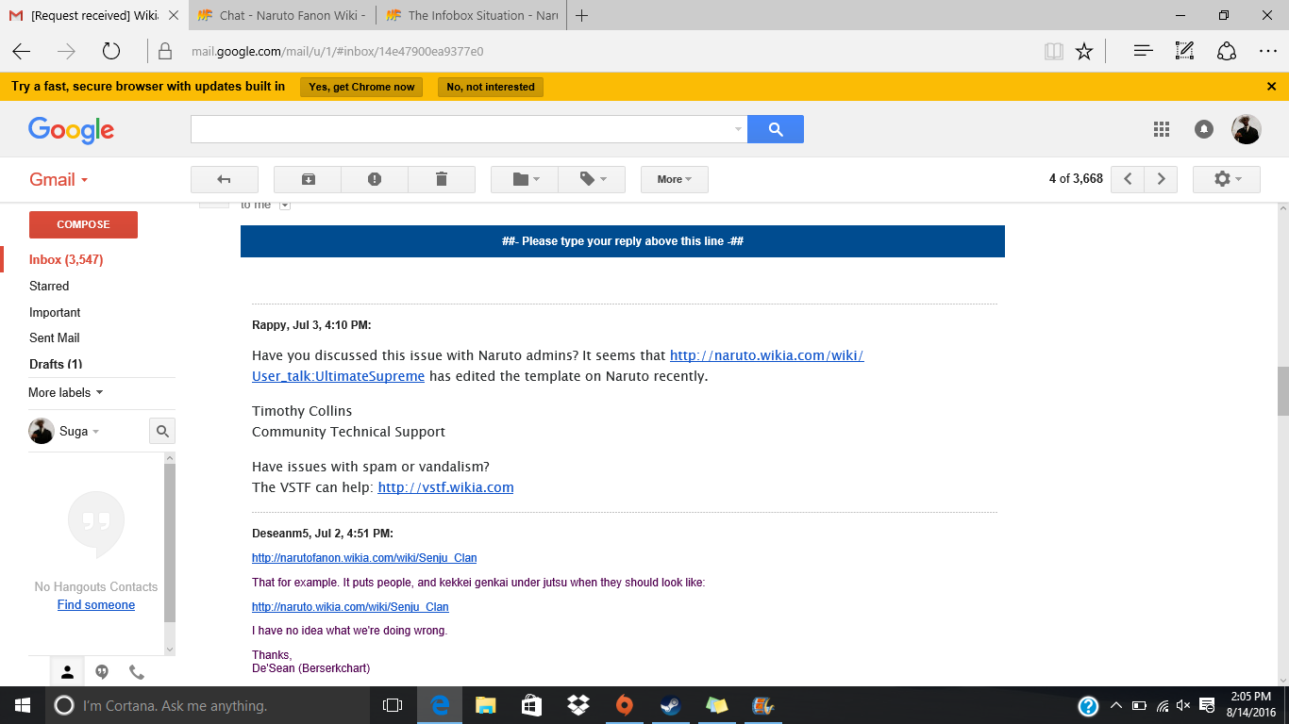Open Edge share icon
This screenshot has width=1289, height=724.
pyautogui.click(x=1226, y=51)
